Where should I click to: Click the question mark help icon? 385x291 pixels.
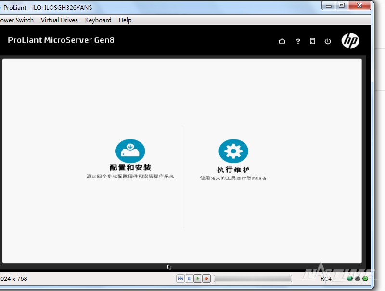click(x=298, y=41)
